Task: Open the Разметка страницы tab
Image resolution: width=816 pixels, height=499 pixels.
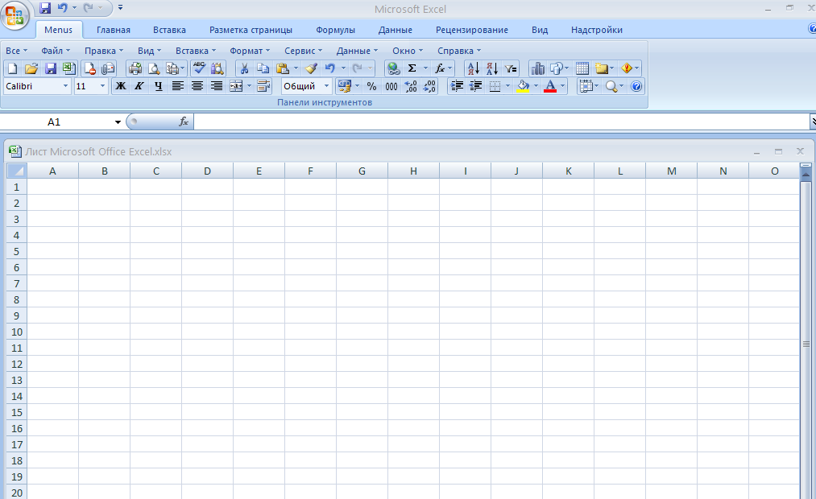Action: point(251,30)
